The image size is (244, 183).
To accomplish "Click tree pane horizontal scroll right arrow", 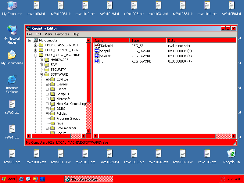I will pyautogui.click(x=84, y=136).
